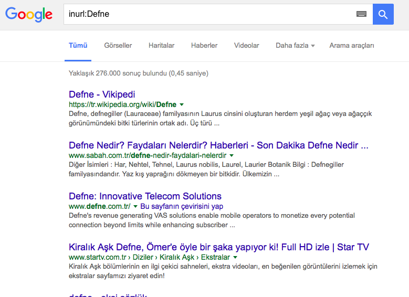Open Defne: Innovative Telecom Solutions result
Image resolution: width=409 pixels, height=297 pixels.
click(x=145, y=196)
